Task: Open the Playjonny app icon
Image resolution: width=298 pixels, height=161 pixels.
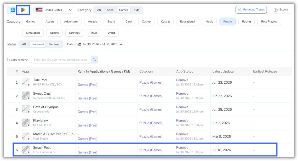Action: coord(26,123)
